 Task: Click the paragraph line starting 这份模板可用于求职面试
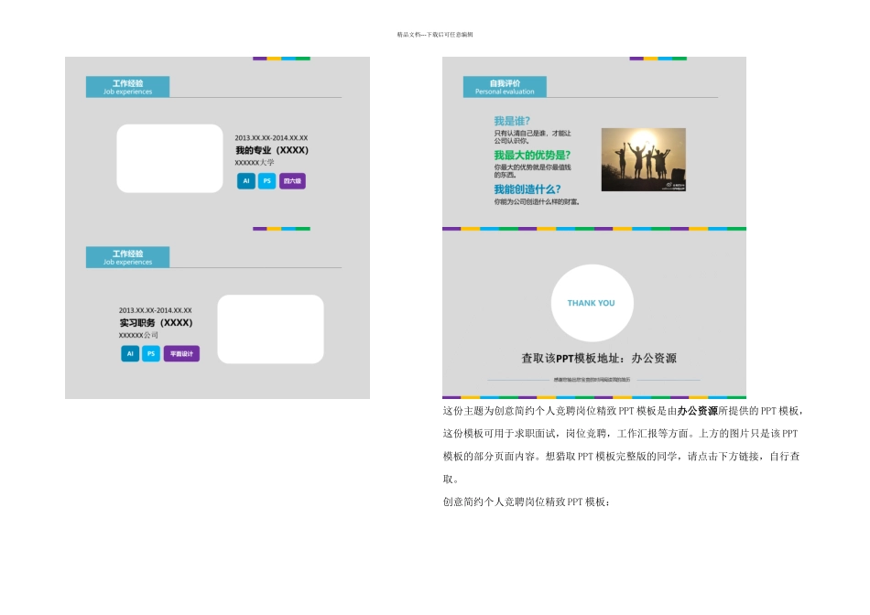tap(620, 434)
